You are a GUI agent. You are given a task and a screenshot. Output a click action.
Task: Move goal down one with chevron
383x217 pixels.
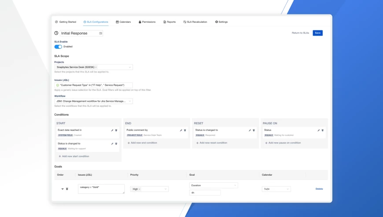(x=63, y=189)
